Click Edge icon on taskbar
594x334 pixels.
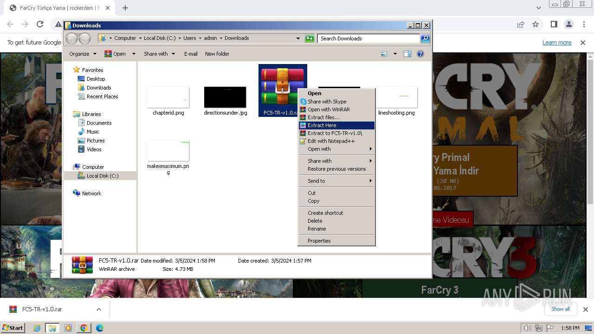99,328
